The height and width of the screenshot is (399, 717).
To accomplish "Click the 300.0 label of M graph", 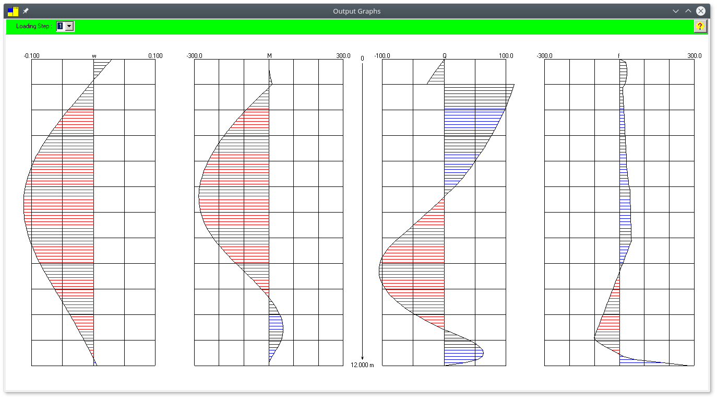I will [343, 56].
